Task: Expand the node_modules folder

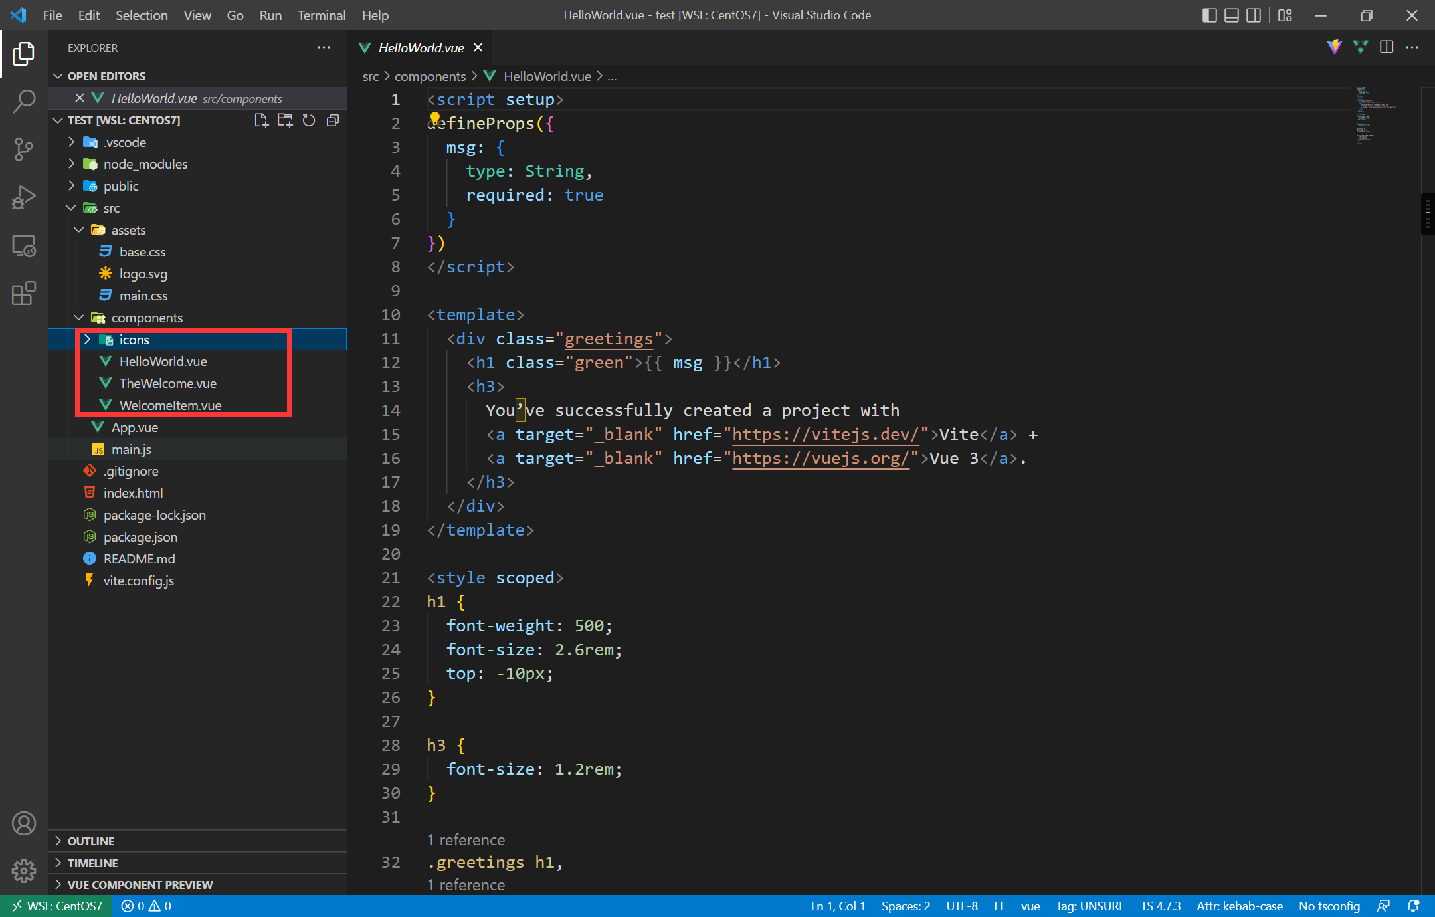Action: (x=71, y=164)
